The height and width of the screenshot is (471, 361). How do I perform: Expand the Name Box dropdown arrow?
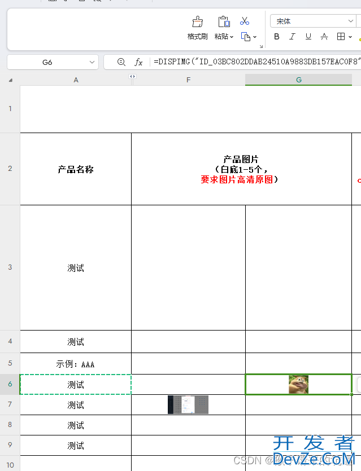(x=92, y=62)
